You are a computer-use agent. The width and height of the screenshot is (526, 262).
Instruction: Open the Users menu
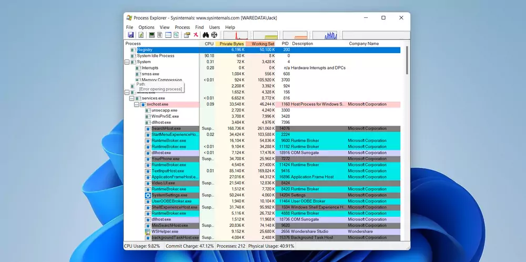pos(215,27)
